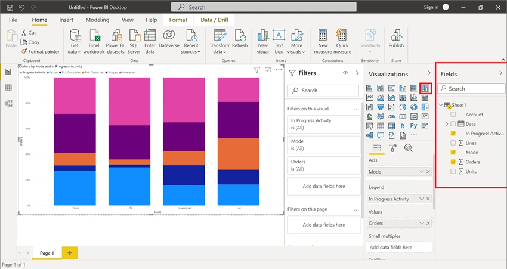The width and height of the screenshot is (507, 269).
Task: Open the Analytics magnifier tab
Action: click(x=409, y=148)
